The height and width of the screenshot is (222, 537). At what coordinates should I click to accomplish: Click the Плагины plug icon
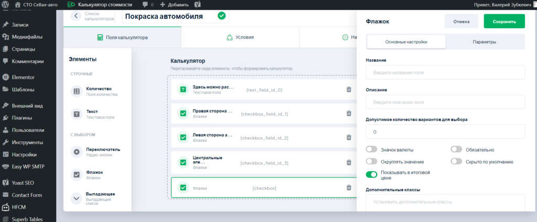[x=5, y=118]
